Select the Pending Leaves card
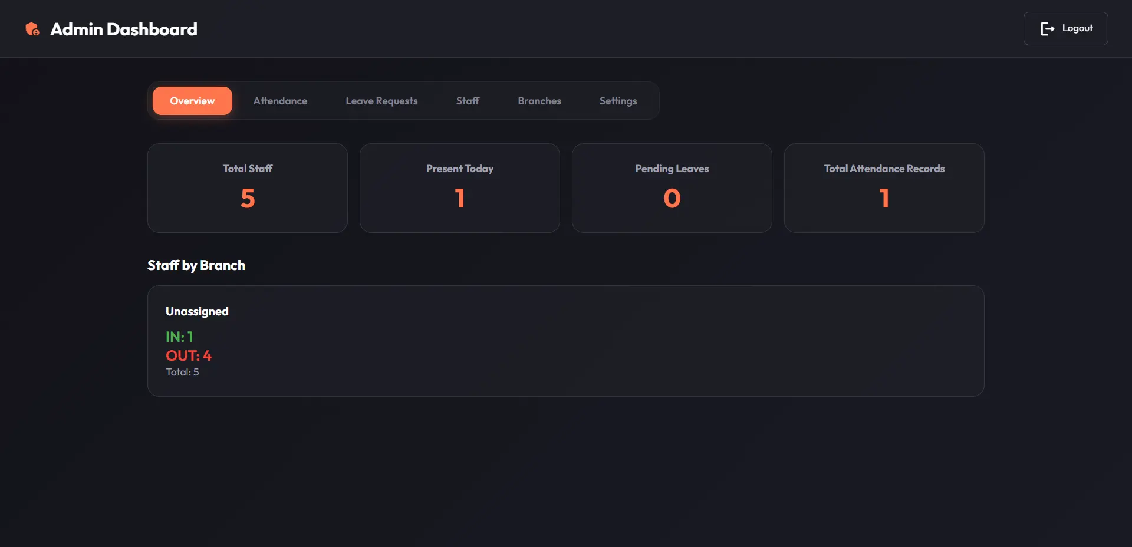Image resolution: width=1132 pixels, height=547 pixels. point(672,188)
